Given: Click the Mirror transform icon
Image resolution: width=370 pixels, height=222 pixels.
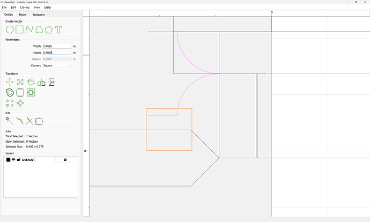Looking at the screenshot, I should (x=41, y=82).
